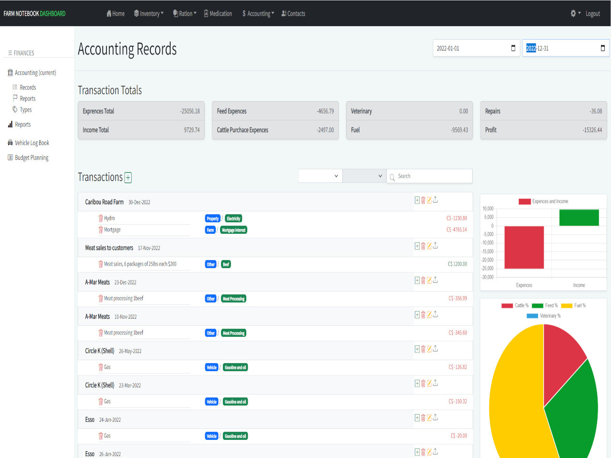Open the first transactions filter dropdown
611x458 pixels.
pyautogui.click(x=319, y=176)
